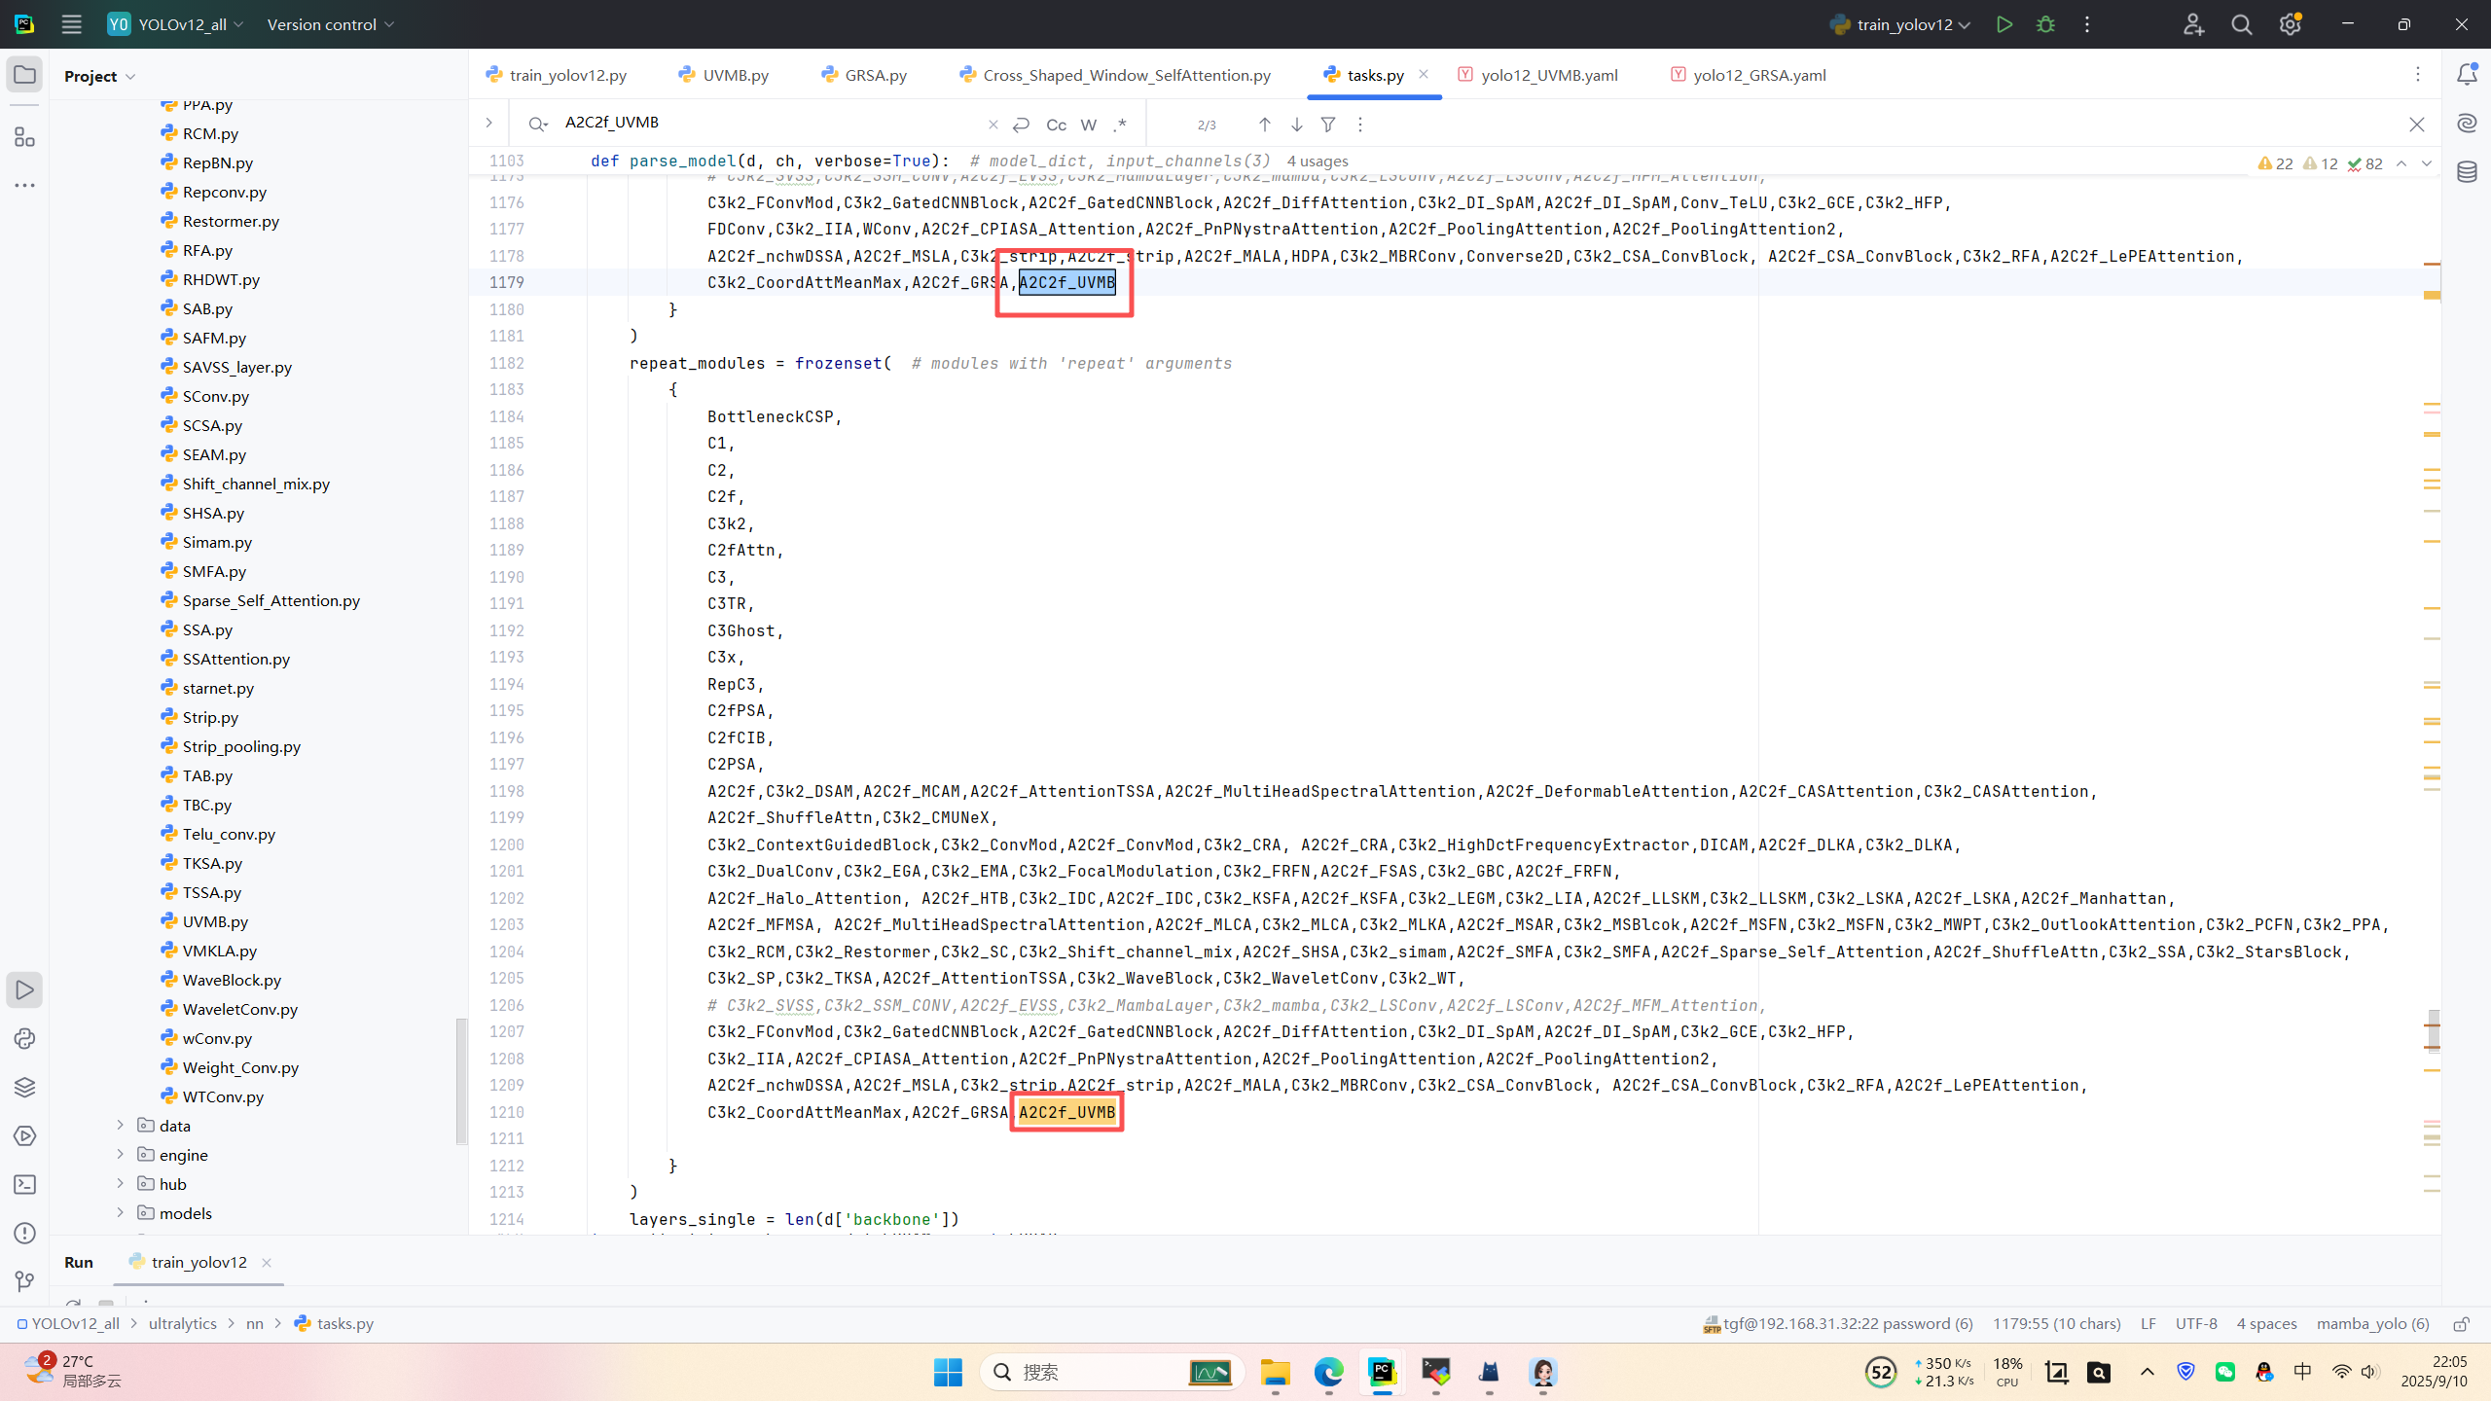Screen dimensions: 2491x1401
Task: Click the mamba_yolo interpreter in status bar
Action: (2372, 1323)
